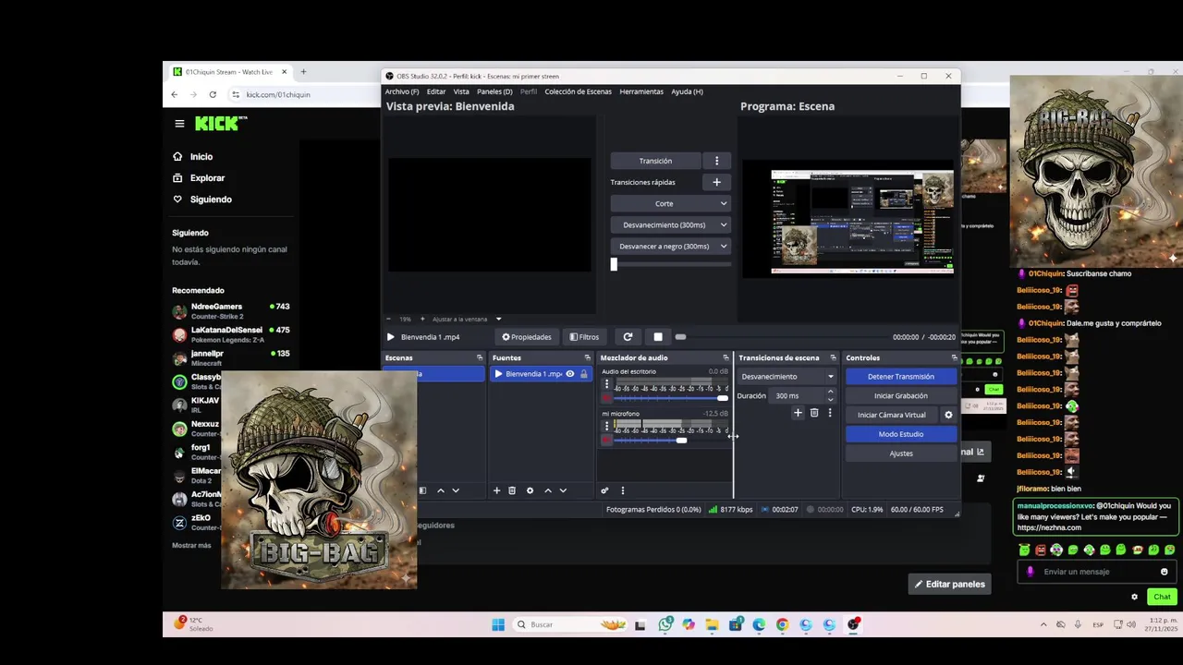Open Explorar in Kick sidebar
The width and height of the screenshot is (1183, 665).
click(207, 178)
